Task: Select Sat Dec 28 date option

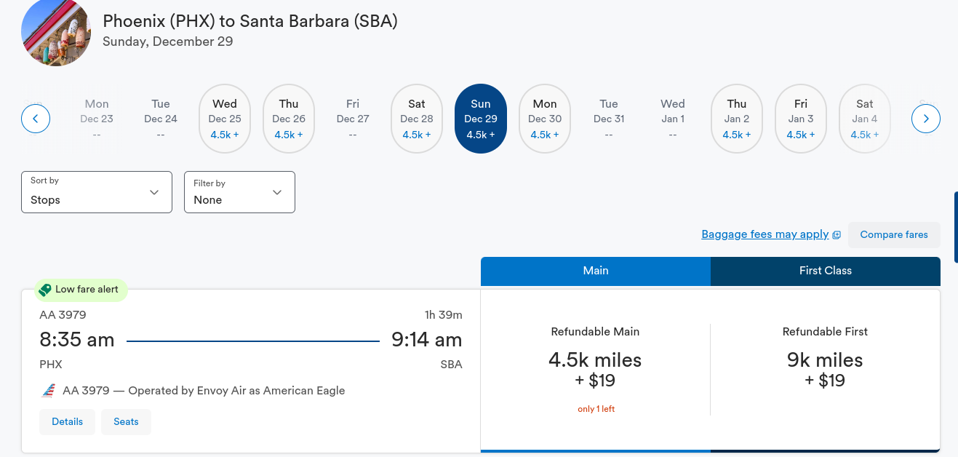Action: pyautogui.click(x=417, y=119)
